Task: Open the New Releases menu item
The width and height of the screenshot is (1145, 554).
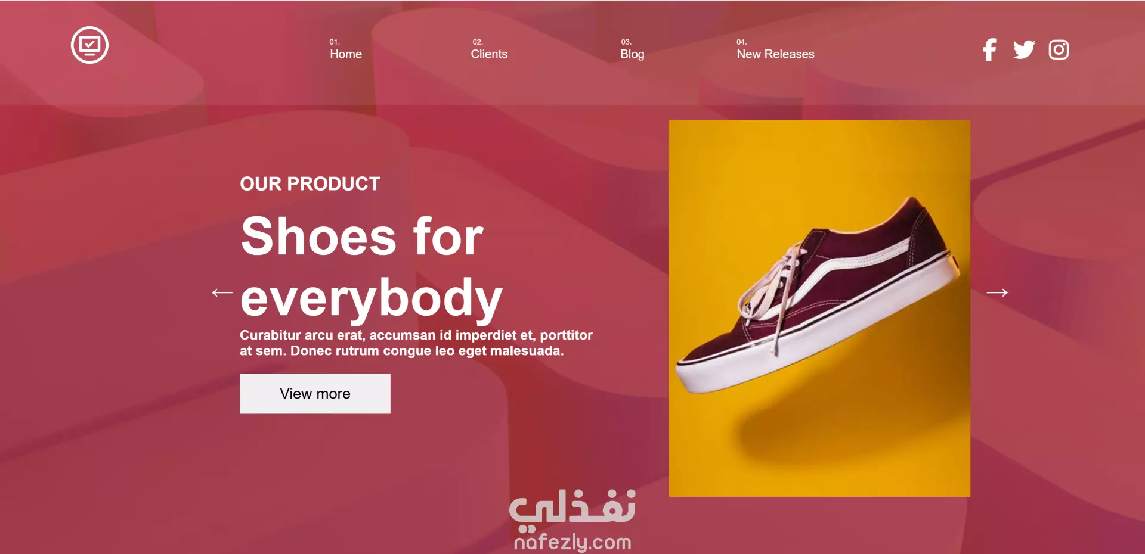Action: pyautogui.click(x=775, y=54)
